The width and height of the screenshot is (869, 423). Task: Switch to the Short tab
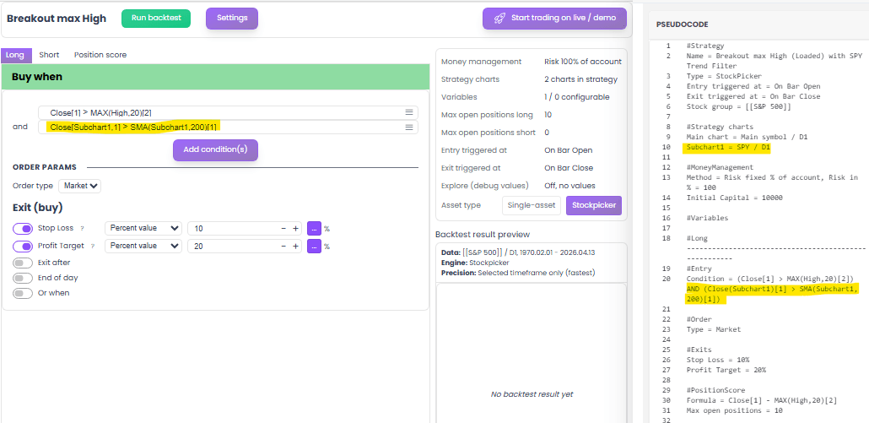tap(49, 55)
